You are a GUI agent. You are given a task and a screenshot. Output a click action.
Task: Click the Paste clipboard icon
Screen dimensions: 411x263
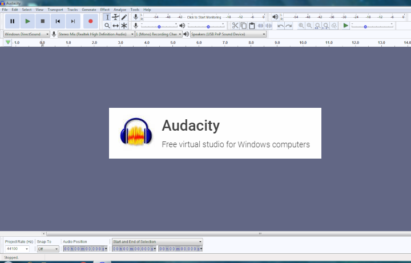[252, 26]
